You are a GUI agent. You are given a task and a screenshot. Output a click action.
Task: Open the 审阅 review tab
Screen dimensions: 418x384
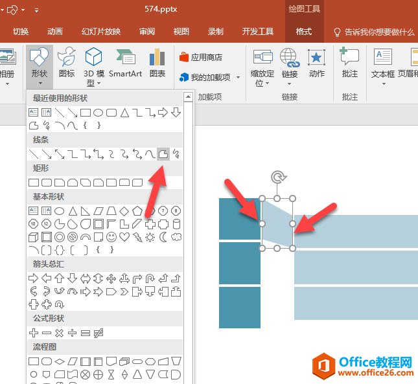click(147, 32)
